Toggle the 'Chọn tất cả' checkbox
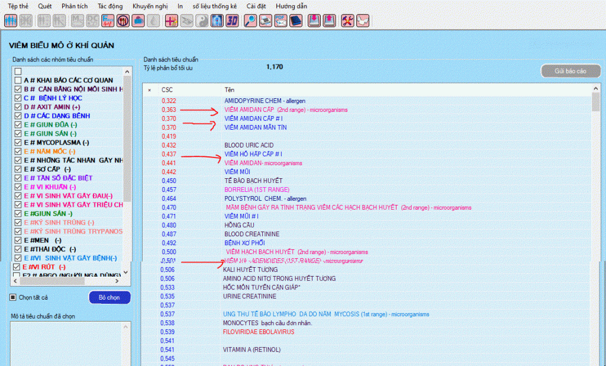The height and width of the screenshot is (366, 606). (x=14, y=297)
